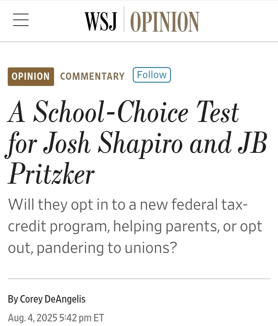Open author Corey DeAngelis's page
This screenshot has height=326, width=278.
click(53, 299)
